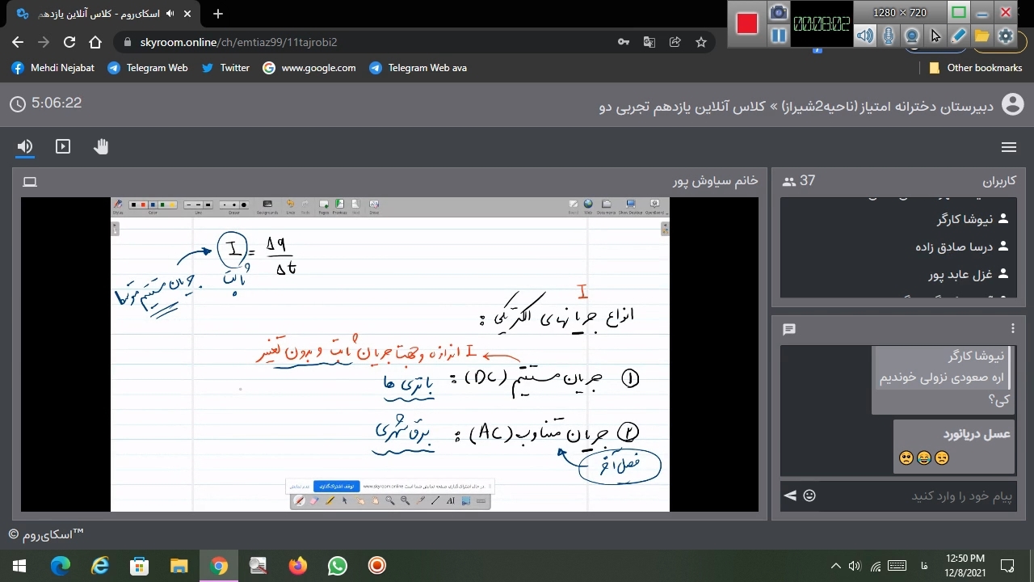This screenshot has height=582, width=1034.
Task: Click the raise hand icon
Action: (x=101, y=146)
